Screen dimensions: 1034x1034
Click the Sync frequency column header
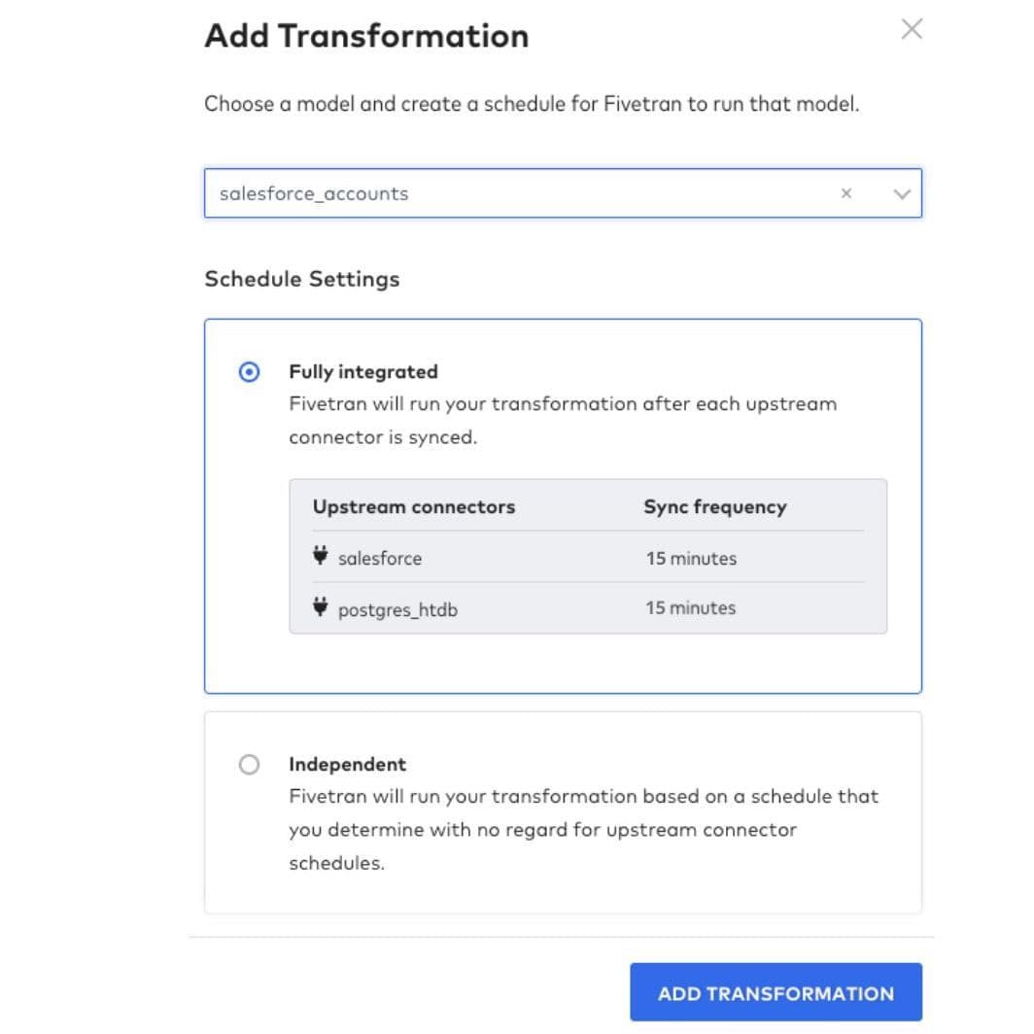coord(714,506)
